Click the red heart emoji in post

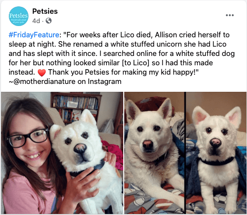tap(42, 73)
